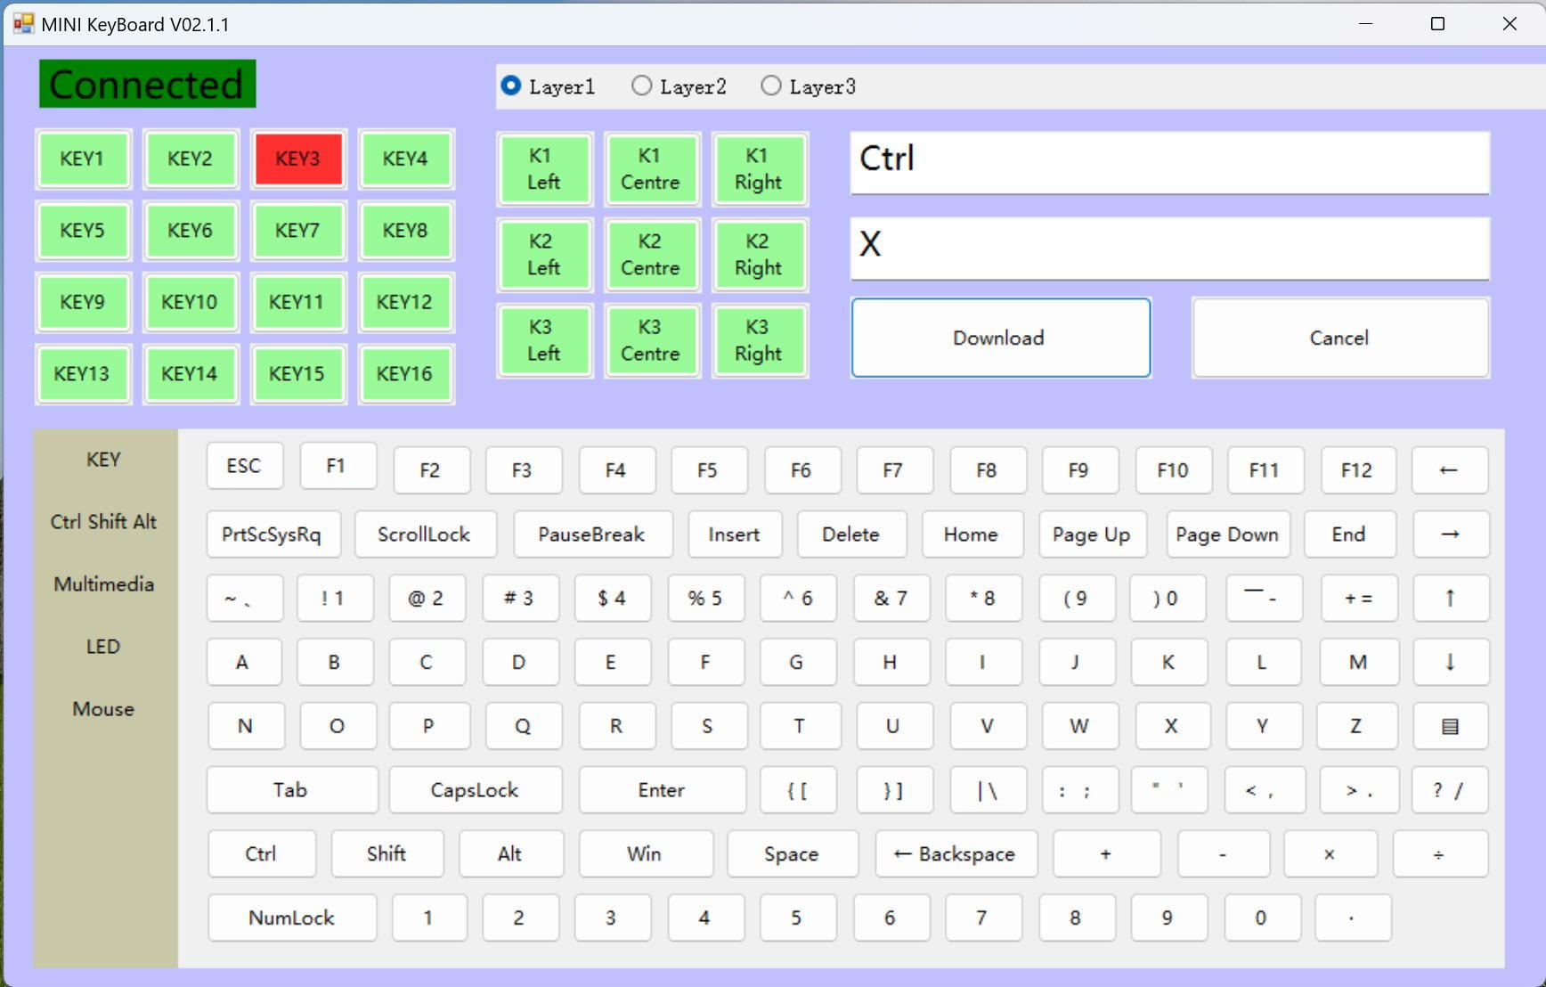Image resolution: width=1546 pixels, height=987 pixels.
Task: Select the numpad 5 key
Action: click(x=797, y=918)
